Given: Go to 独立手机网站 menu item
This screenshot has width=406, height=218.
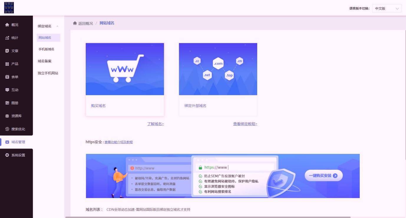Looking at the screenshot, I should point(48,73).
